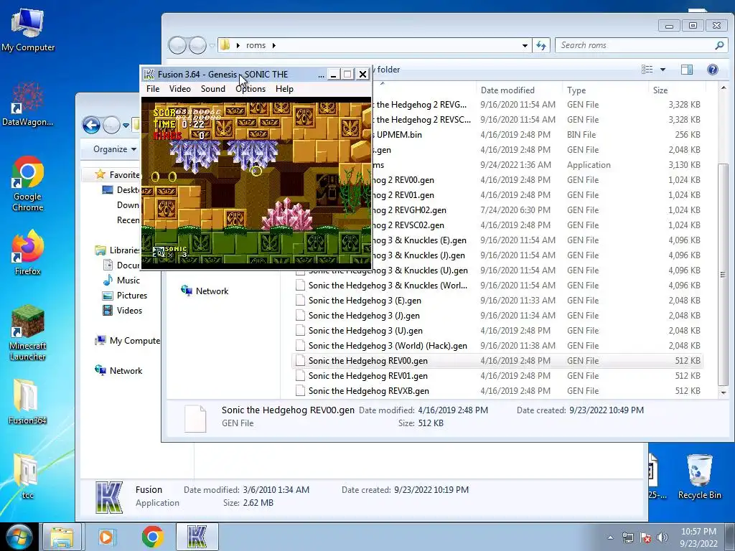Select Sonic the Hedgehog REV01.gen file

click(497, 376)
